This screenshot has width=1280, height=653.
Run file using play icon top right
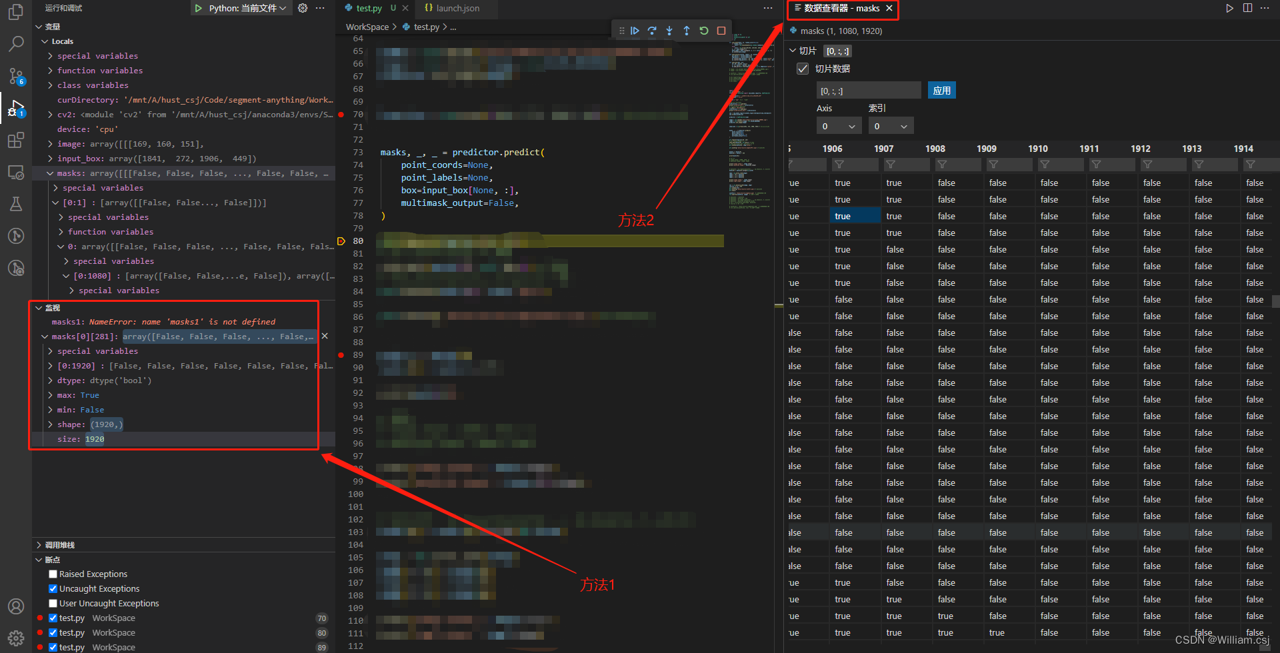click(x=1229, y=8)
